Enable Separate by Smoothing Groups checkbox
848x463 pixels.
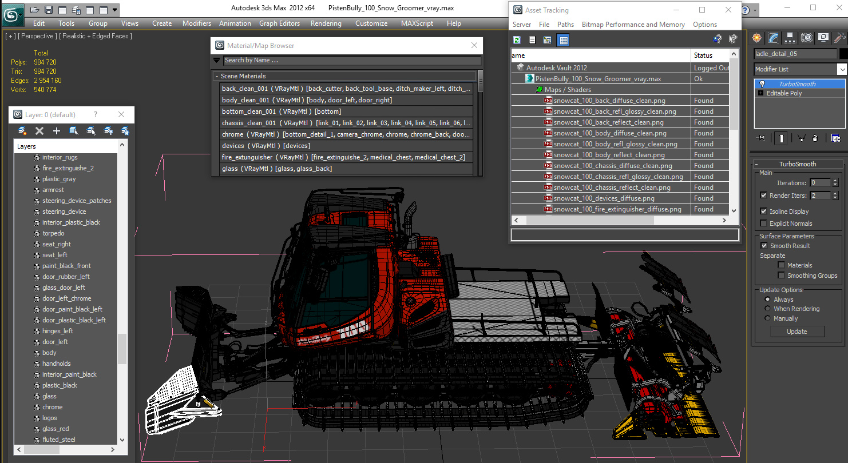click(x=781, y=276)
